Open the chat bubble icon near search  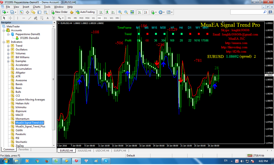270,12
